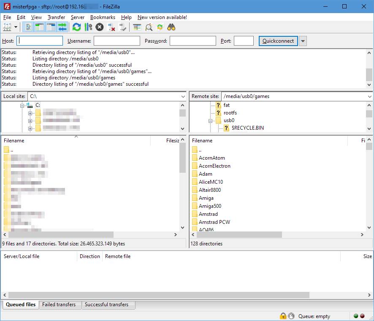The width and height of the screenshot is (374, 321).
Task: Select the Amiga500 remote folder
Action: click(210, 206)
